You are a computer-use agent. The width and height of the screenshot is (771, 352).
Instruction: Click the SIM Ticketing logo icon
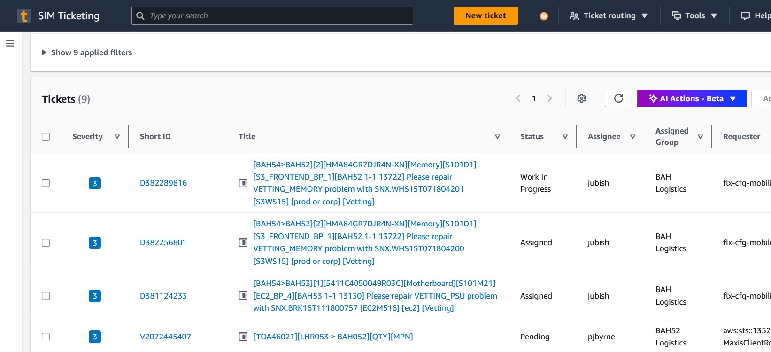point(23,16)
